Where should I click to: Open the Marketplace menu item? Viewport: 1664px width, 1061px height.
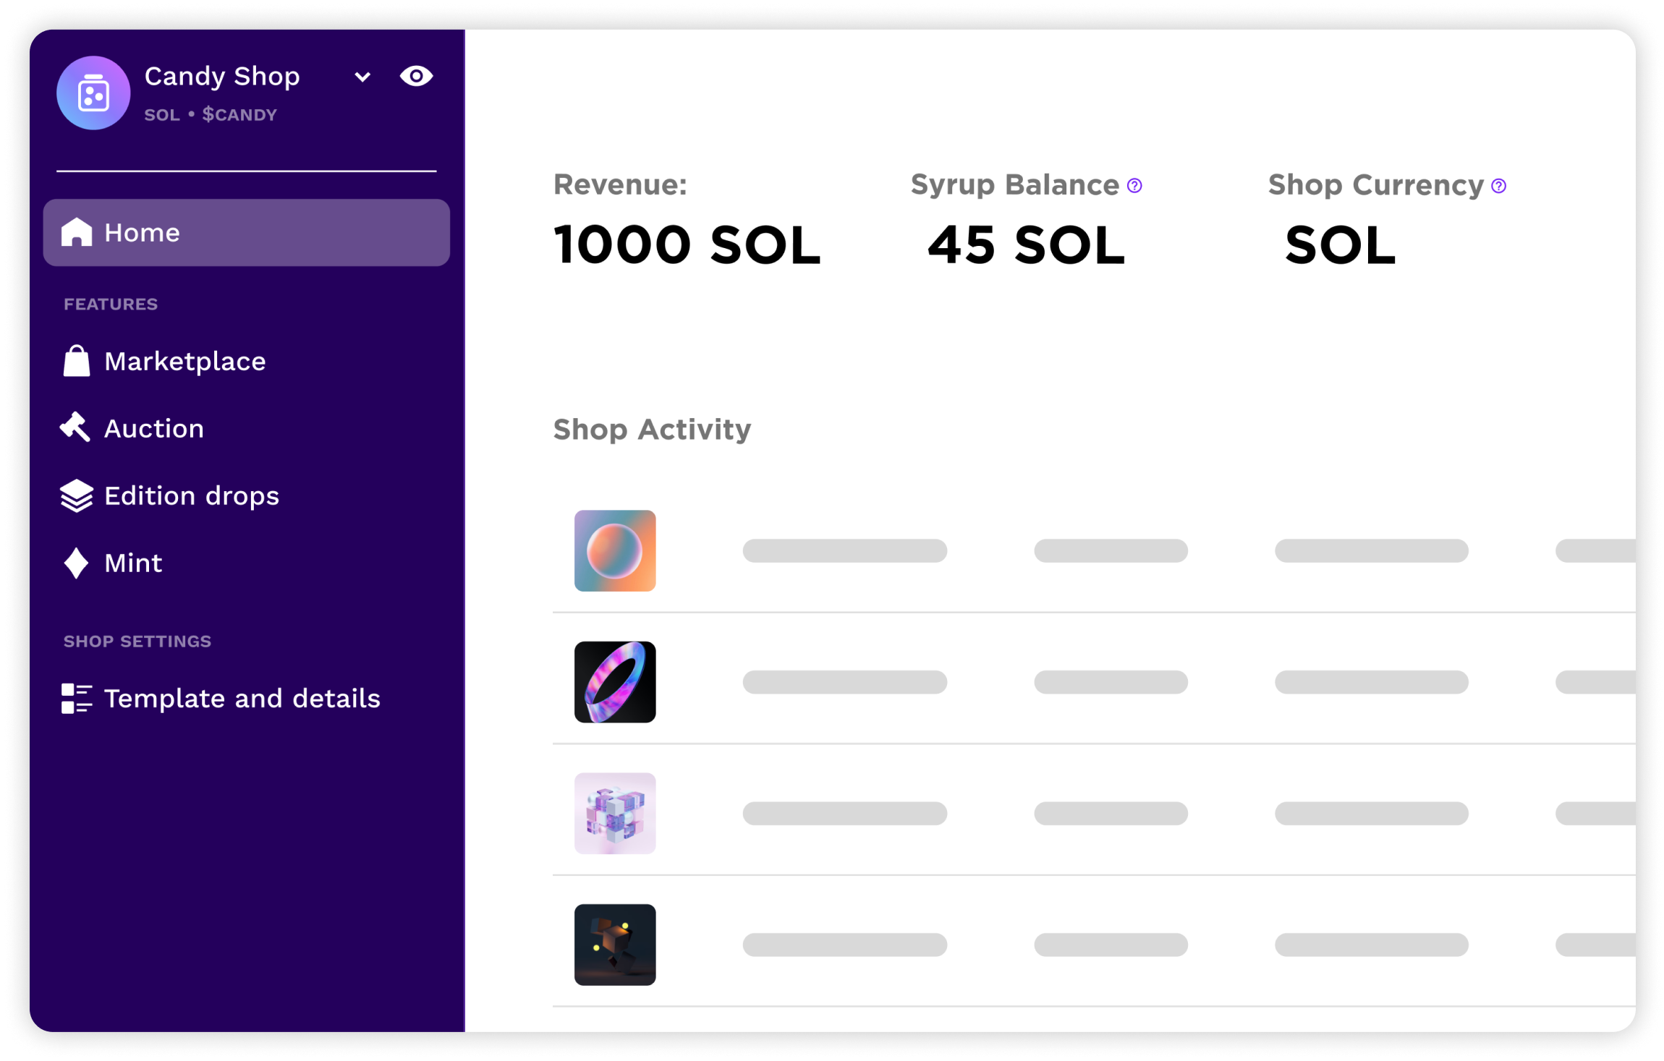tap(185, 362)
